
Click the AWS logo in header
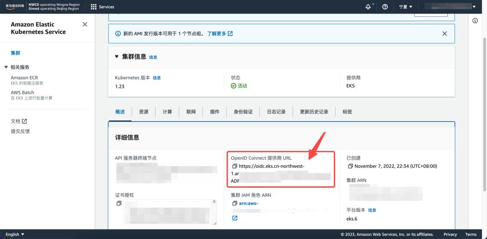point(15,7)
